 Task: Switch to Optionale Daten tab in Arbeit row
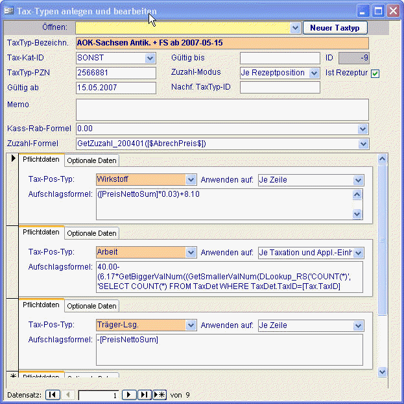(x=91, y=233)
